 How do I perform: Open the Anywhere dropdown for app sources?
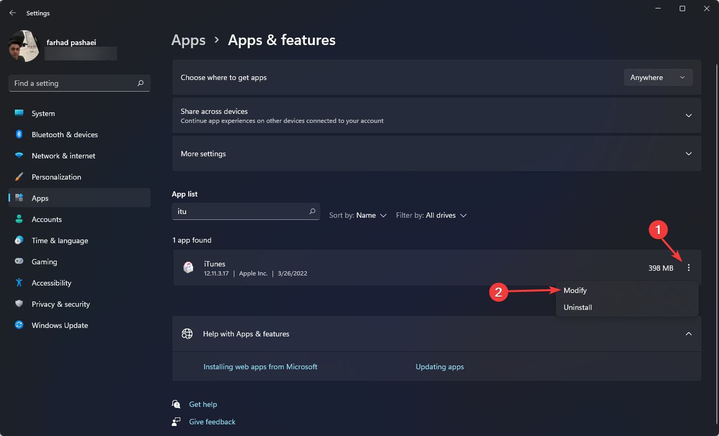point(658,77)
